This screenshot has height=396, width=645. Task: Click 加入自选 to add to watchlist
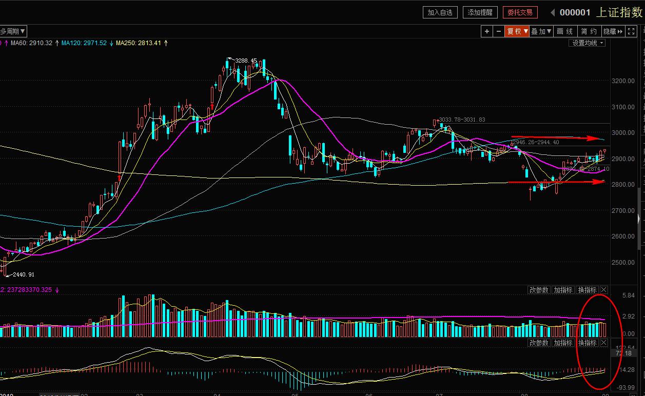(440, 12)
